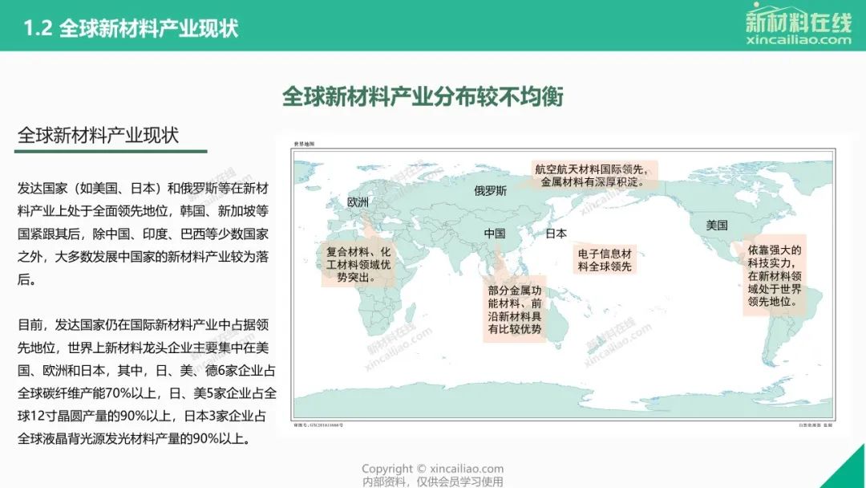This screenshot has height=488, width=866.
Task: Select the 欧洲 label on the map
Action: (x=358, y=202)
